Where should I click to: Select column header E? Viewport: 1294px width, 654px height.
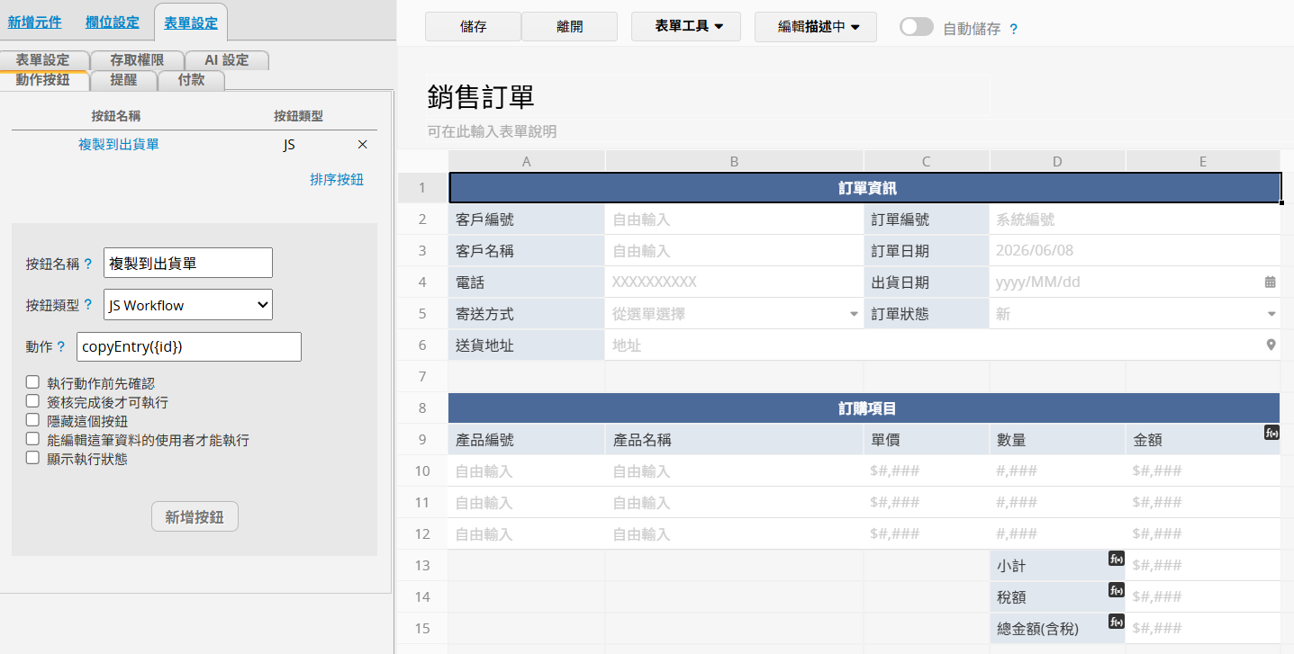click(1203, 161)
